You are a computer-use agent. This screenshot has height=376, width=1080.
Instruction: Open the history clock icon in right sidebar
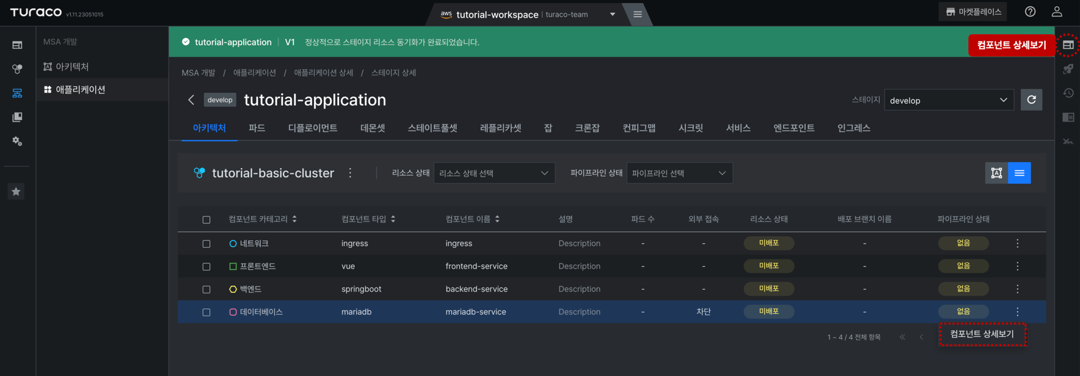coord(1068,93)
